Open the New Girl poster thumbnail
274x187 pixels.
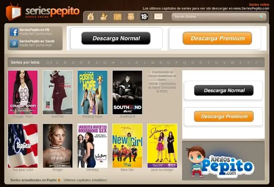pos(127,146)
